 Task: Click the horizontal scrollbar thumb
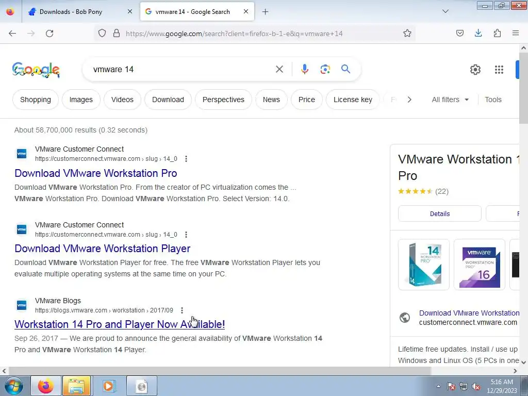pos(219,371)
